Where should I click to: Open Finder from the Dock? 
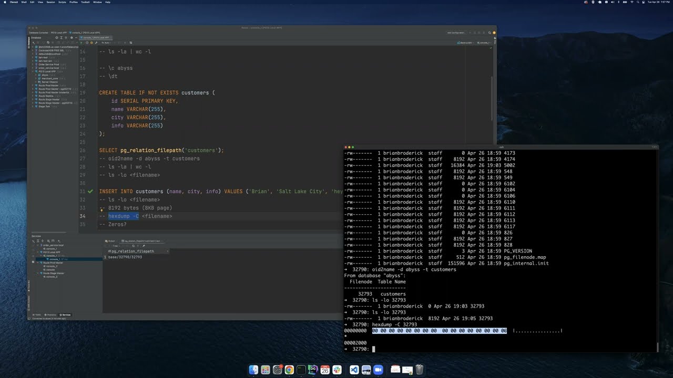pyautogui.click(x=253, y=370)
